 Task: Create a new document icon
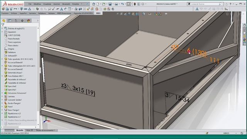98,4
